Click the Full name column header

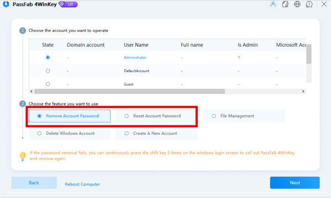(192, 45)
